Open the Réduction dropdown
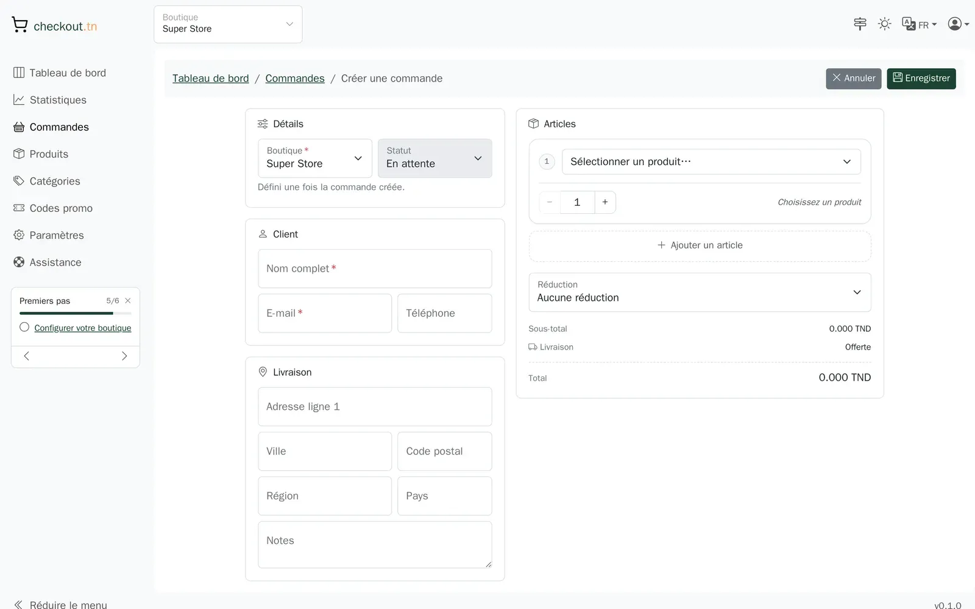 coord(700,292)
